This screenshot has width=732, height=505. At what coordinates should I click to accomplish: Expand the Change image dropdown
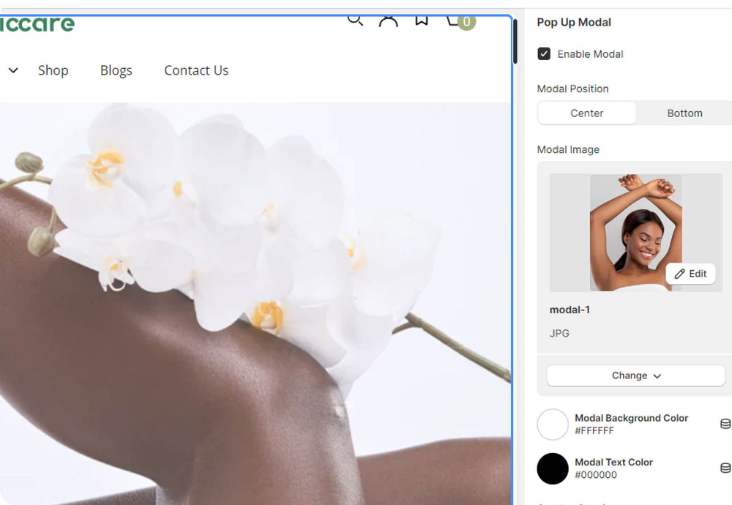point(635,375)
